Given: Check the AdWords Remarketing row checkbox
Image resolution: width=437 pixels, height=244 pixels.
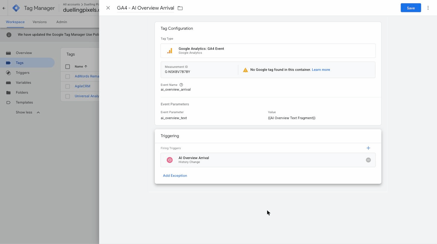Looking at the screenshot, I should point(68,77).
